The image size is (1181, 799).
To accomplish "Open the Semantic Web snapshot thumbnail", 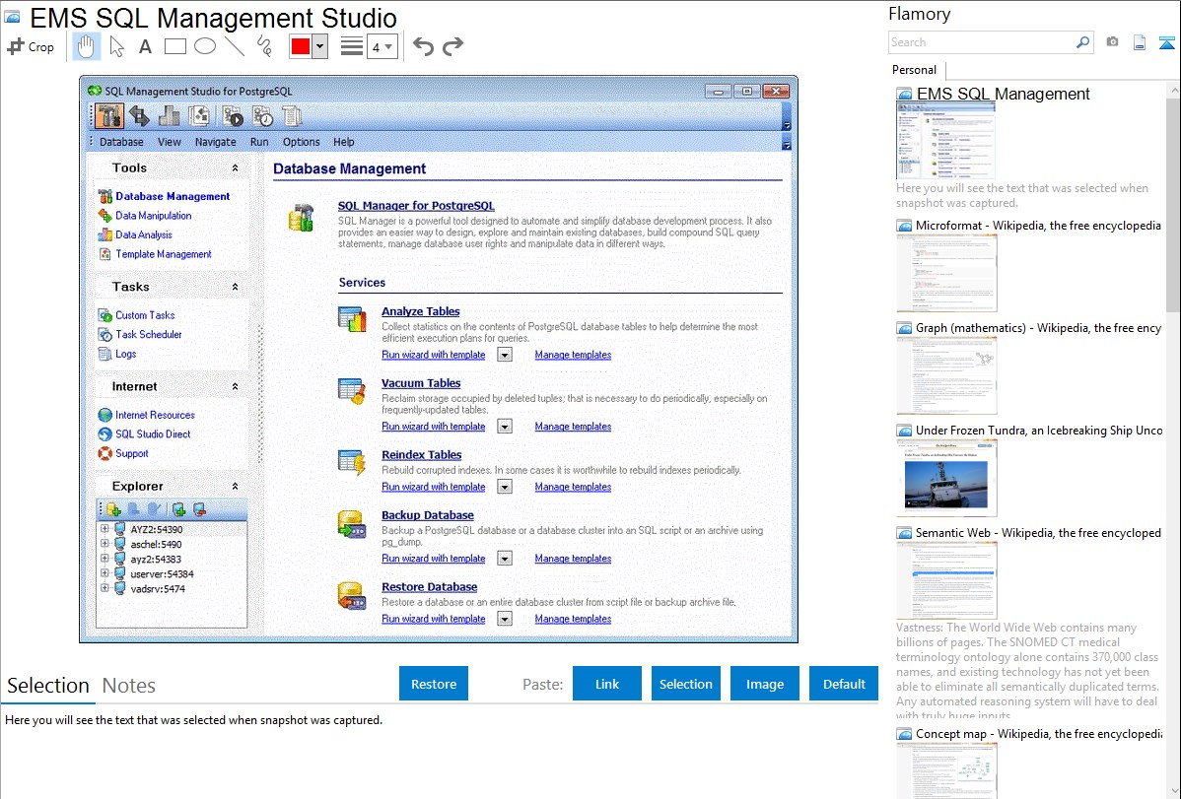I will click(x=946, y=580).
